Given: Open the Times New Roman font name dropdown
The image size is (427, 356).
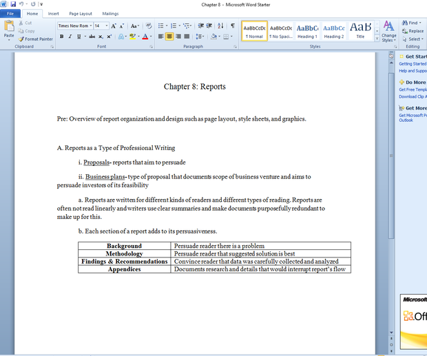Looking at the screenshot, I should [x=91, y=26].
